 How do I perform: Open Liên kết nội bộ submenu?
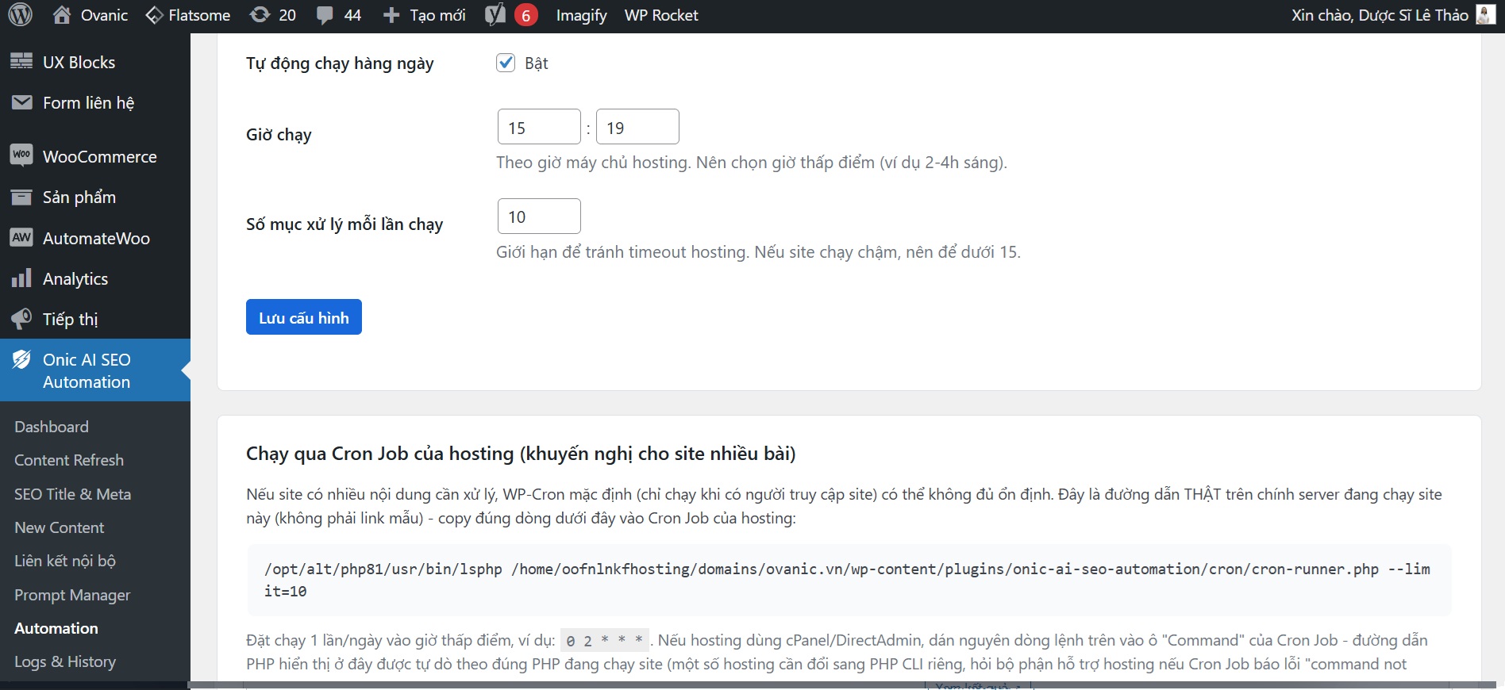click(x=65, y=561)
